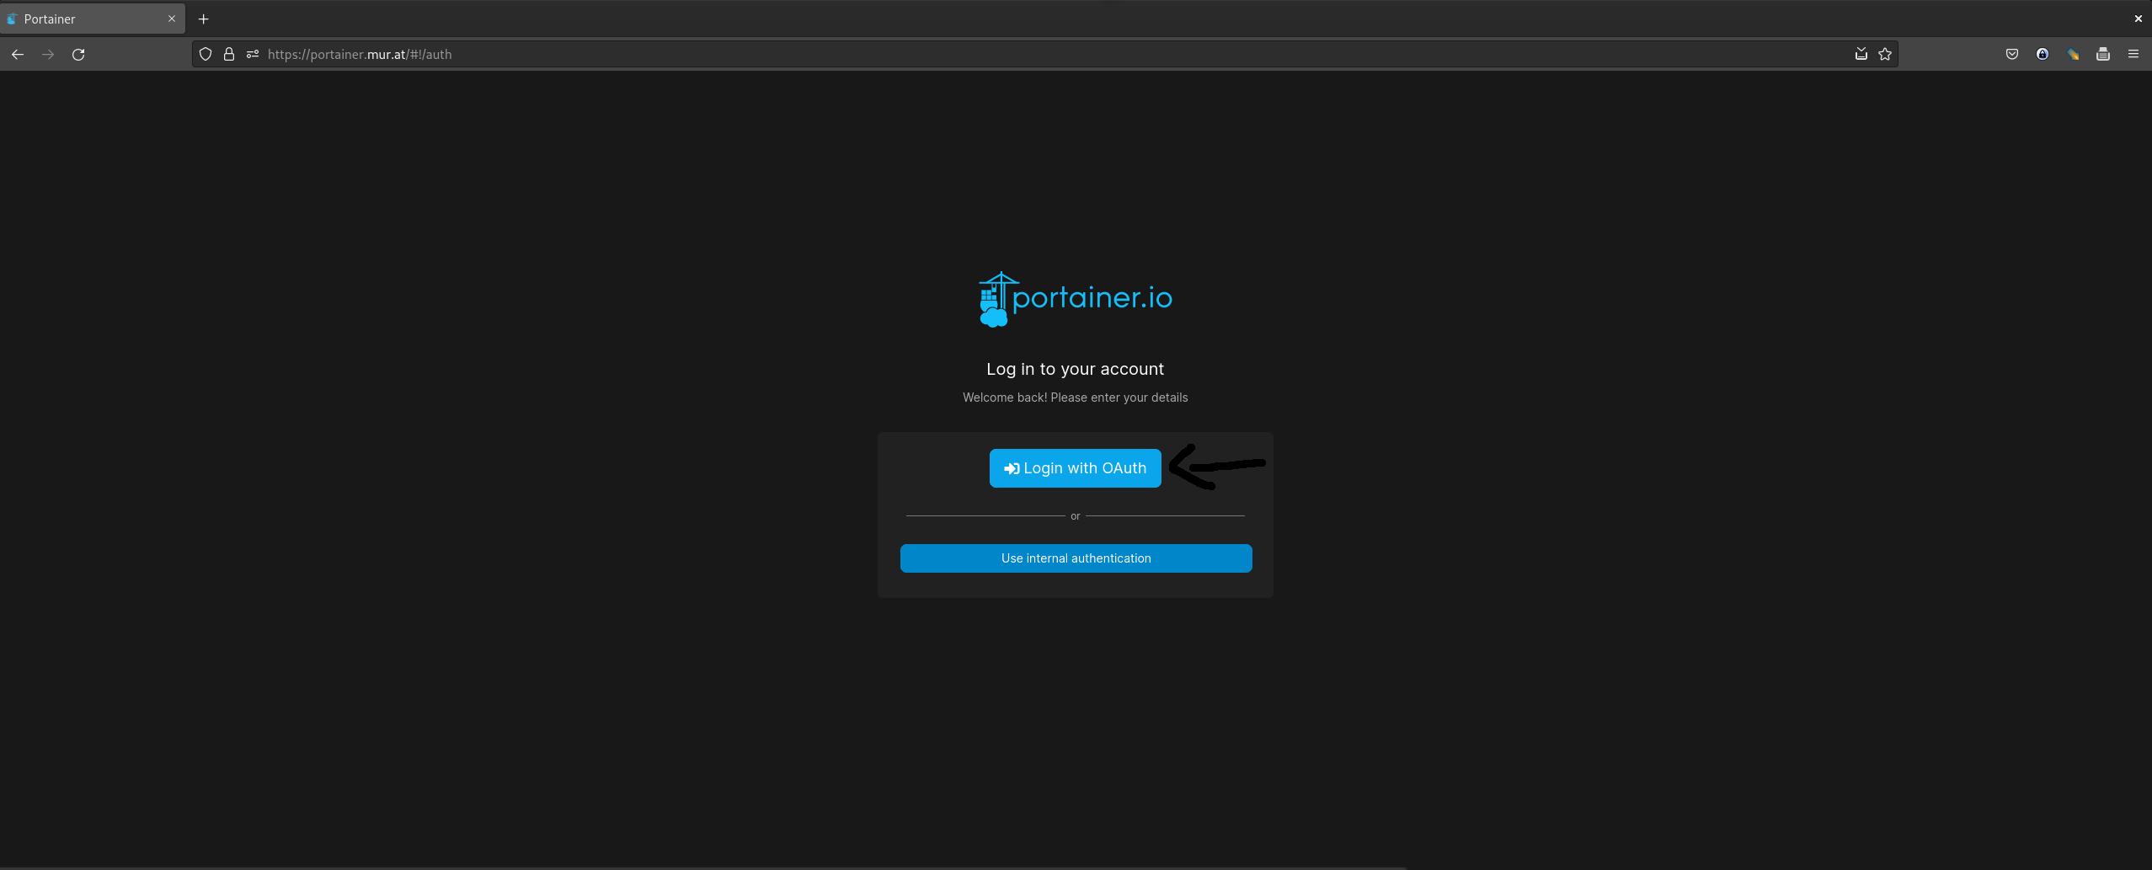Bookmark this page with the star
The height and width of the screenshot is (870, 2152).
pyautogui.click(x=1885, y=55)
